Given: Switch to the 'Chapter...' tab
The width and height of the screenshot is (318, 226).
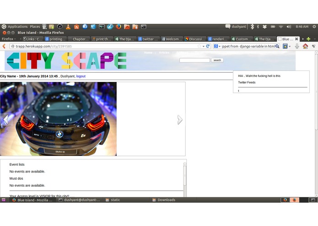Looking at the screenshot, I should point(79,39).
